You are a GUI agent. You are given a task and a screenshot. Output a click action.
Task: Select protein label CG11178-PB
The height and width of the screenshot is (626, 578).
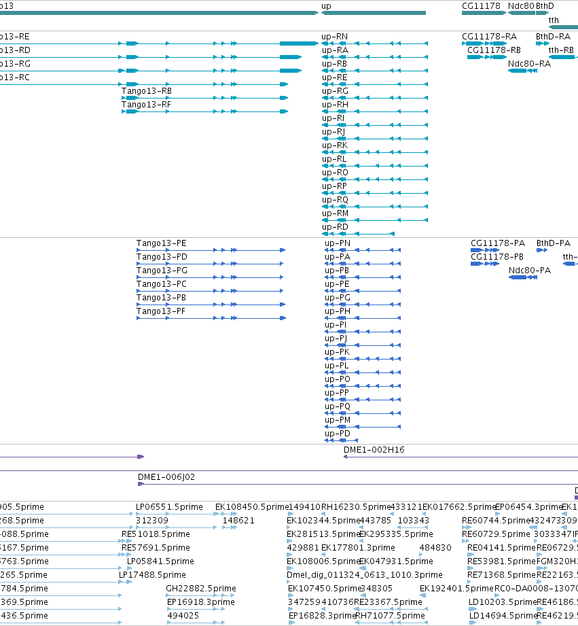point(497,257)
